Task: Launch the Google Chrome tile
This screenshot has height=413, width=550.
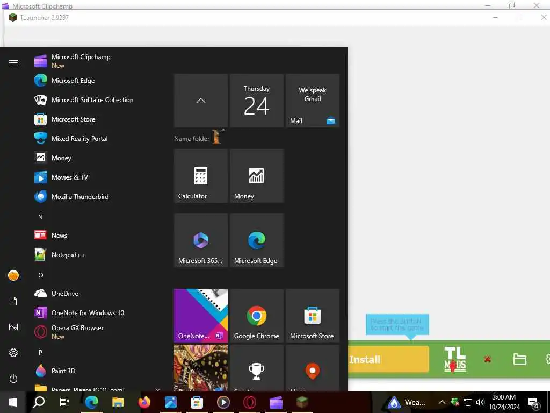Action: 257,315
